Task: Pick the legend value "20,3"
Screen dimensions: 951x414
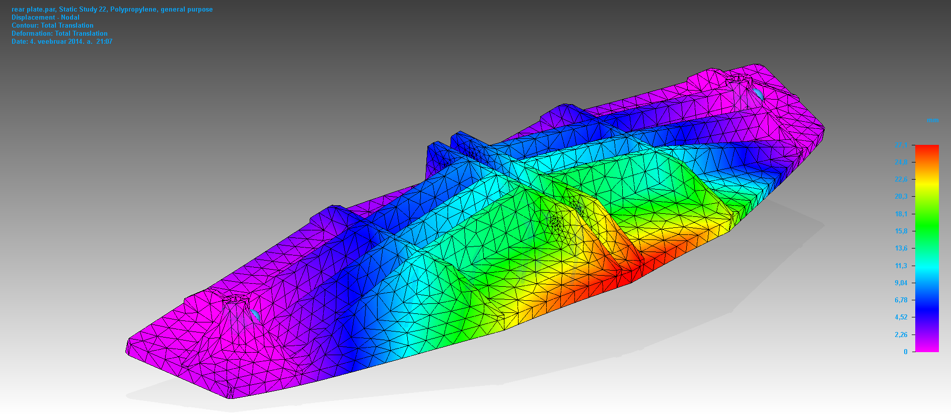Action: click(x=901, y=196)
